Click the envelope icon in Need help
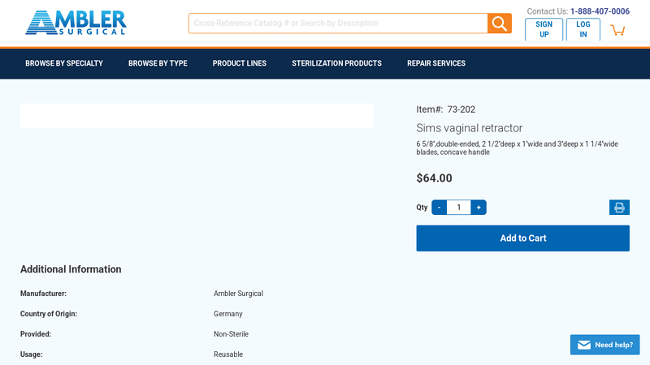This screenshot has height=365, width=650. point(583,345)
